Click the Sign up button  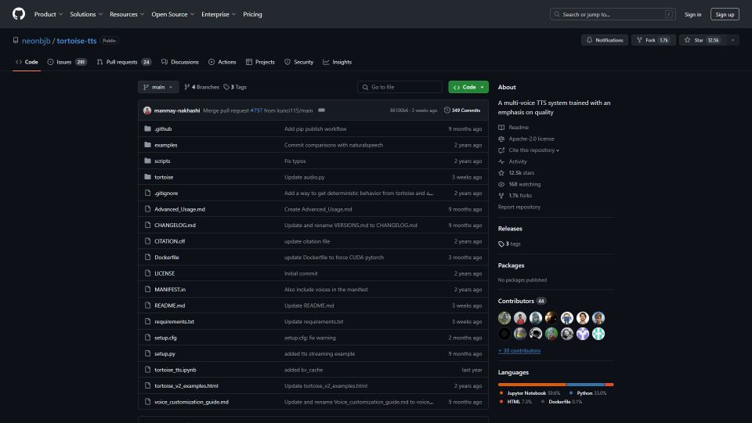(725, 14)
